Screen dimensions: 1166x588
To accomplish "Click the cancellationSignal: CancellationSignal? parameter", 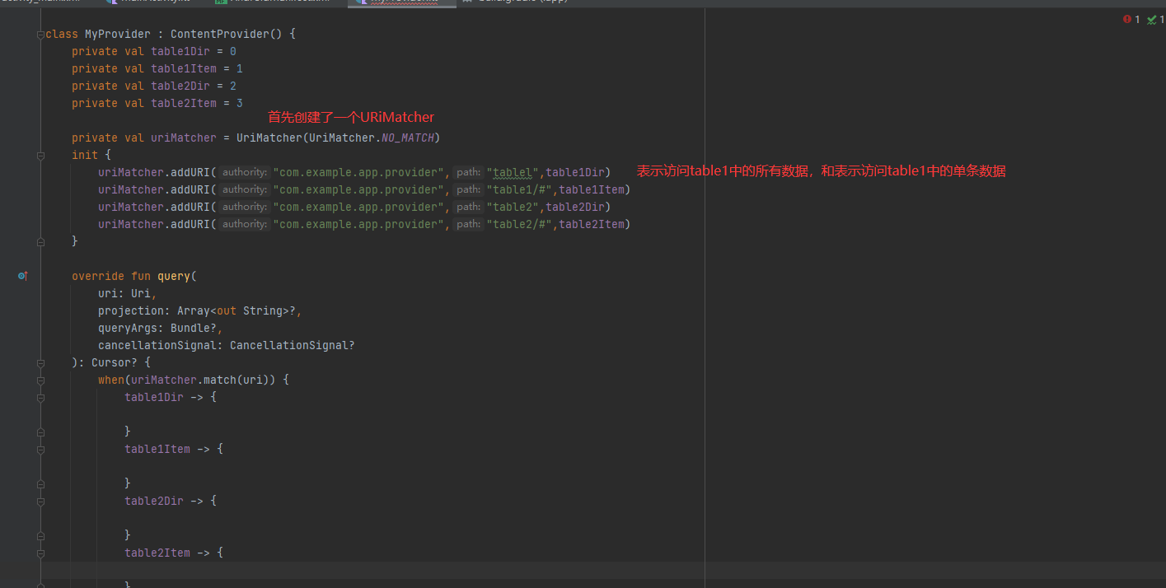I will point(227,345).
